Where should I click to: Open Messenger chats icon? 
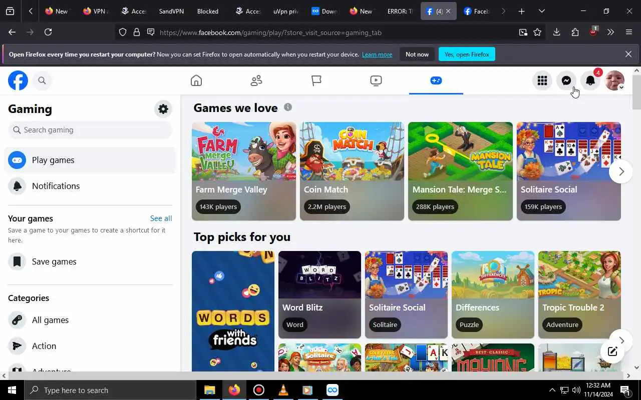pyautogui.click(x=566, y=80)
